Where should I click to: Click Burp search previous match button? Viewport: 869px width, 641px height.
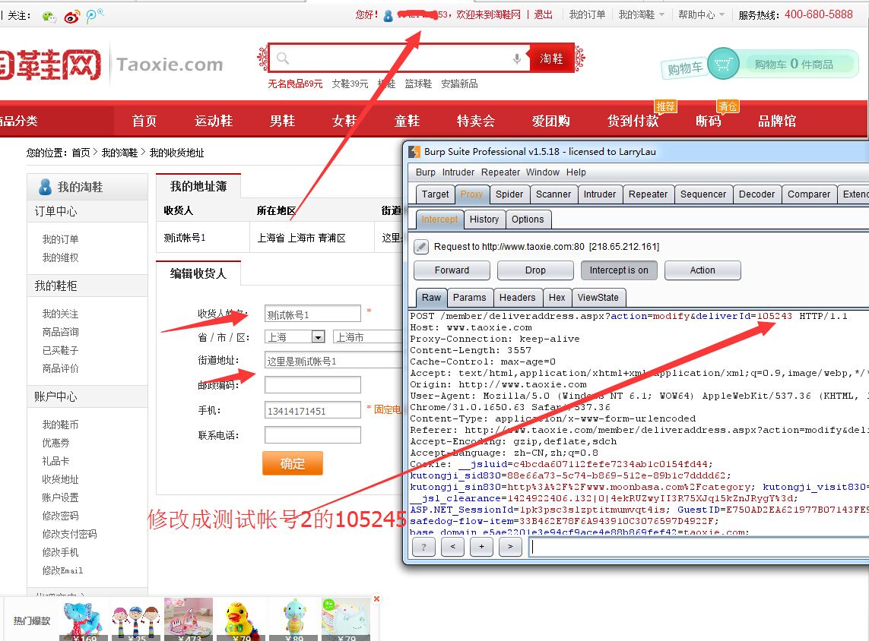[453, 547]
